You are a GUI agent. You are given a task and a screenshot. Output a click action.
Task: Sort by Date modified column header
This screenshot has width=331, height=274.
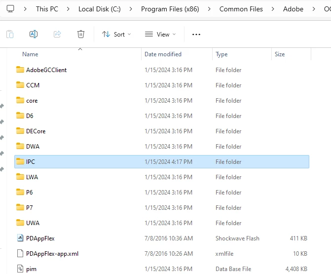pyautogui.click(x=163, y=54)
